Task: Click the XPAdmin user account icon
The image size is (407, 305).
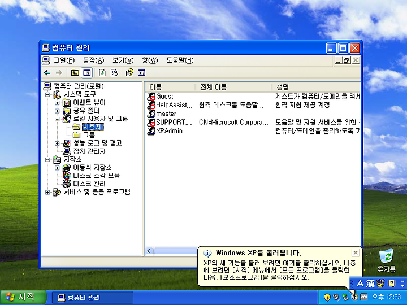Action: point(151,130)
